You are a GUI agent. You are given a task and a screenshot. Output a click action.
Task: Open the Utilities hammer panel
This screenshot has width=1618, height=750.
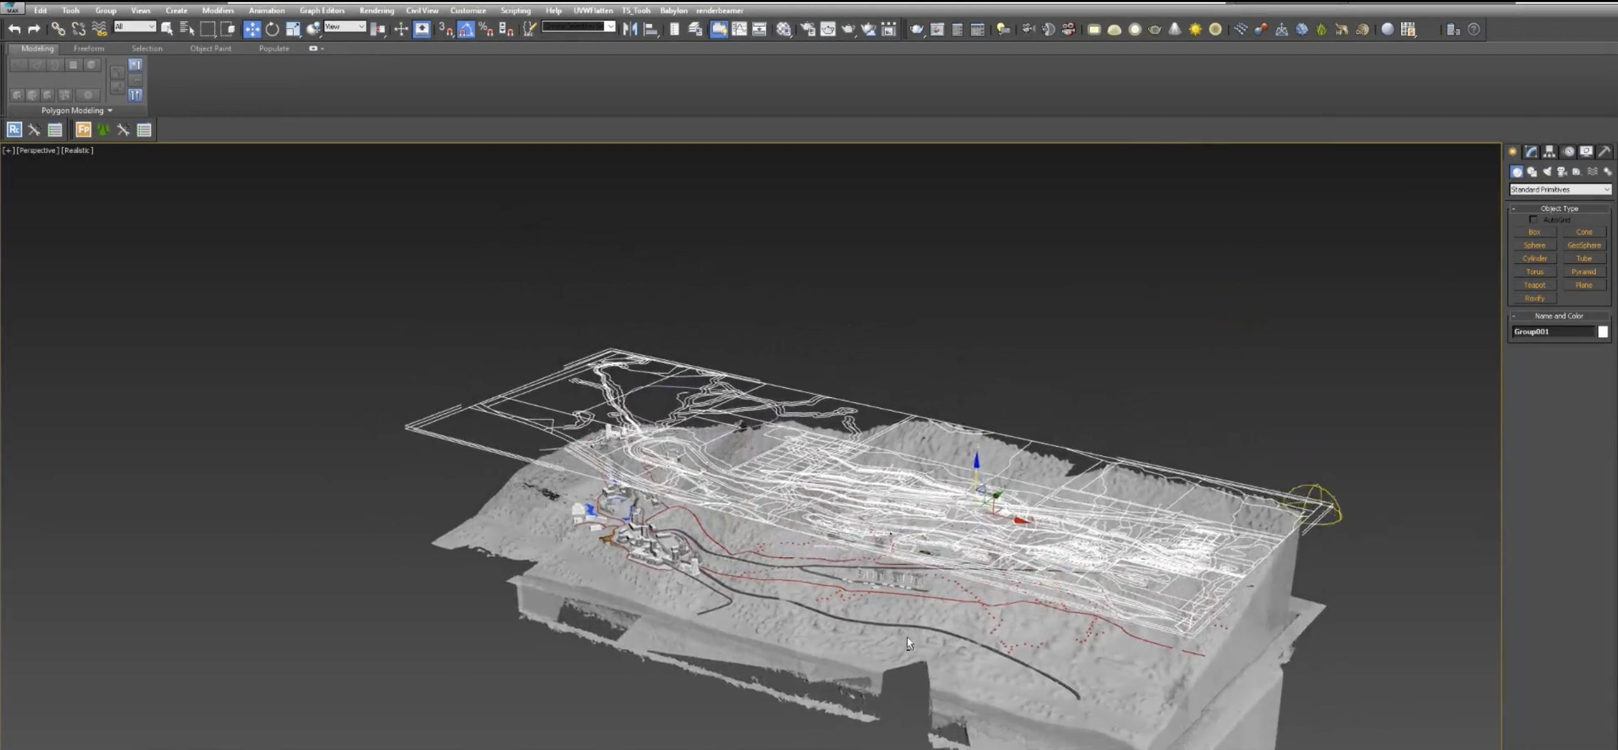pos(1603,152)
